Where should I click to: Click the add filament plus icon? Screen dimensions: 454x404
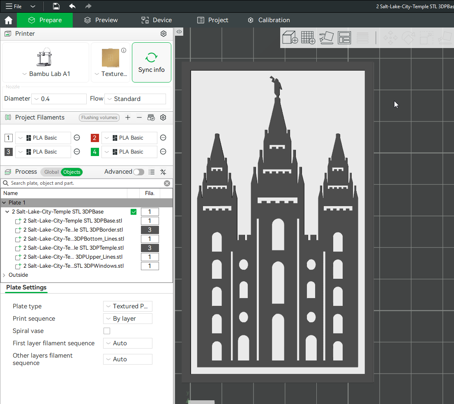(128, 117)
